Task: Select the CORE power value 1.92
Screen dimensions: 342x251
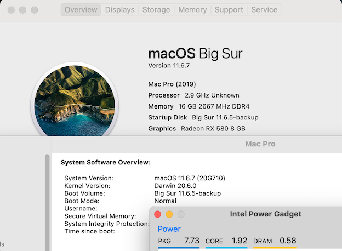Action: coord(240,241)
